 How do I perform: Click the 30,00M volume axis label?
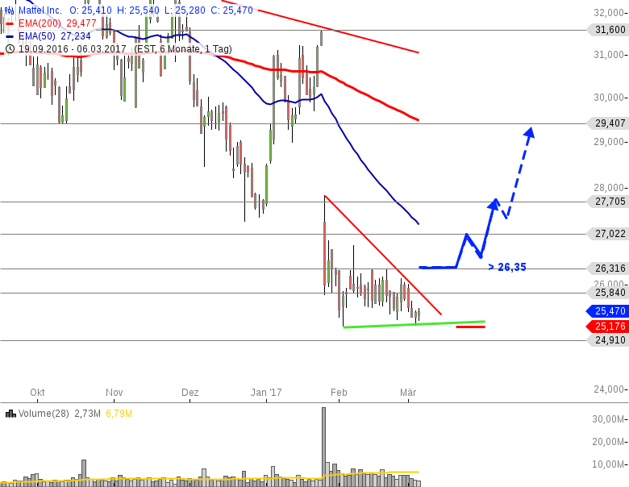point(608,419)
